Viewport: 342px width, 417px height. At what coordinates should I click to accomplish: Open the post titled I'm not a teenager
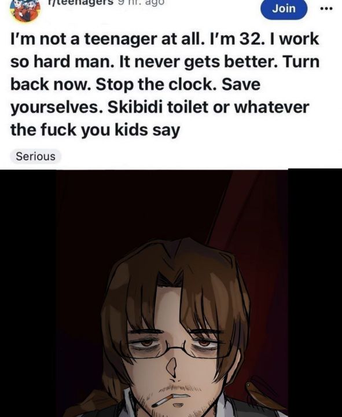(x=165, y=85)
